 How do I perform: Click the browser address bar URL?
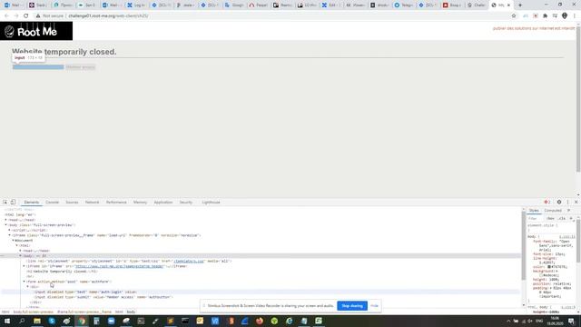[x=108, y=16]
